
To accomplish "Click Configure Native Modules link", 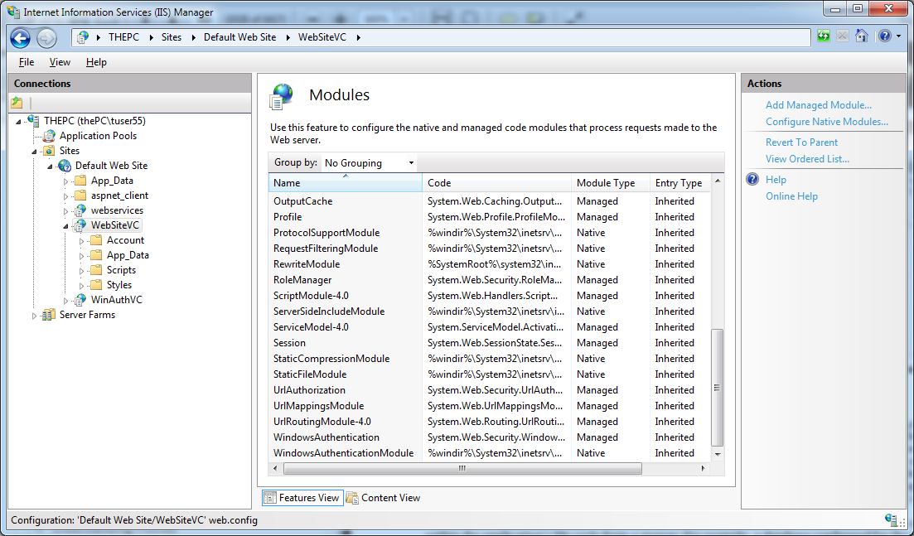I will 826,121.
